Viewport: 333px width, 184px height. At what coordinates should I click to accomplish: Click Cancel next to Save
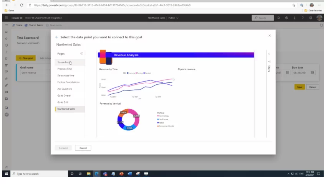pos(313,87)
